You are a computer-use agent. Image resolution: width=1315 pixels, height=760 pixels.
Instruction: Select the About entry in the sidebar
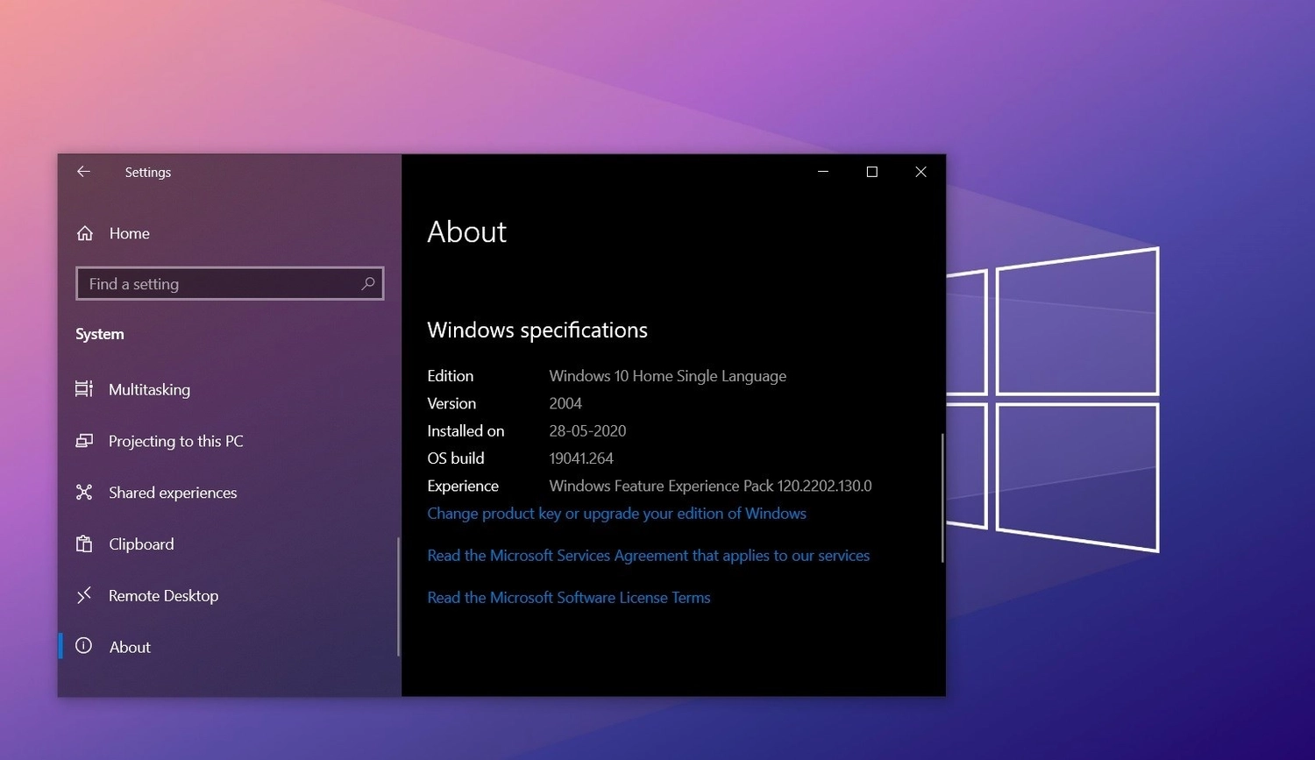(x=130, y=646)
